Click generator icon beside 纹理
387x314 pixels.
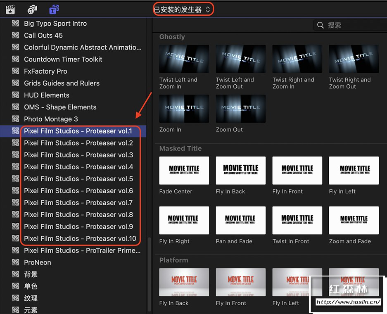click(16, 298)
